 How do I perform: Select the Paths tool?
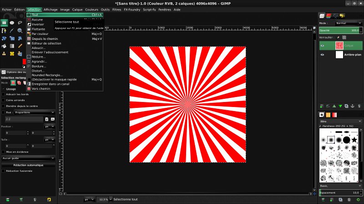[4, 30]
